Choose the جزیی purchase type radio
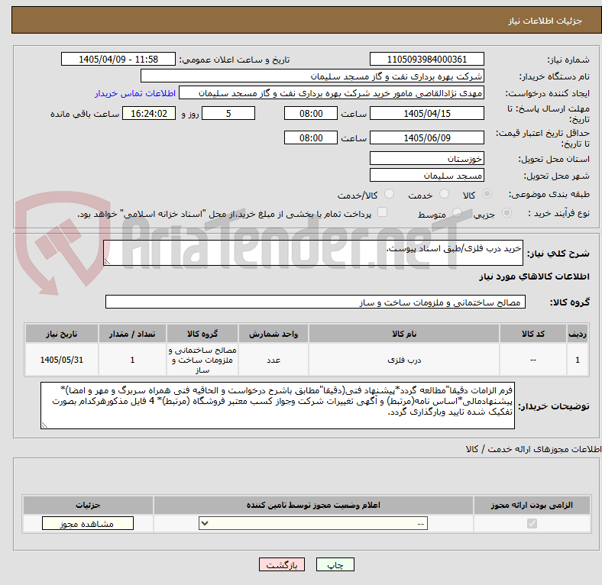602x585 pixels. tap(507, 213)
